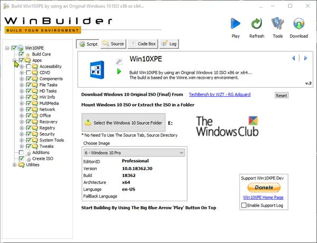Expand the System Tools node
This screenshot has height=243, width=317.
22,140
